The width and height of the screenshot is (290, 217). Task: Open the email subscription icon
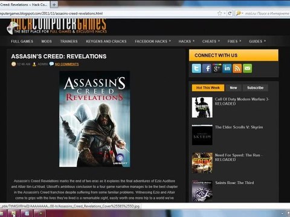(247, 69)
